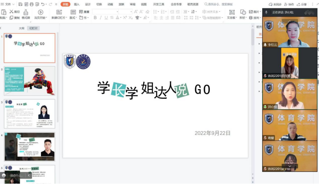
Task: Toggle underline text formatting
Action: (x=106, y=18)
